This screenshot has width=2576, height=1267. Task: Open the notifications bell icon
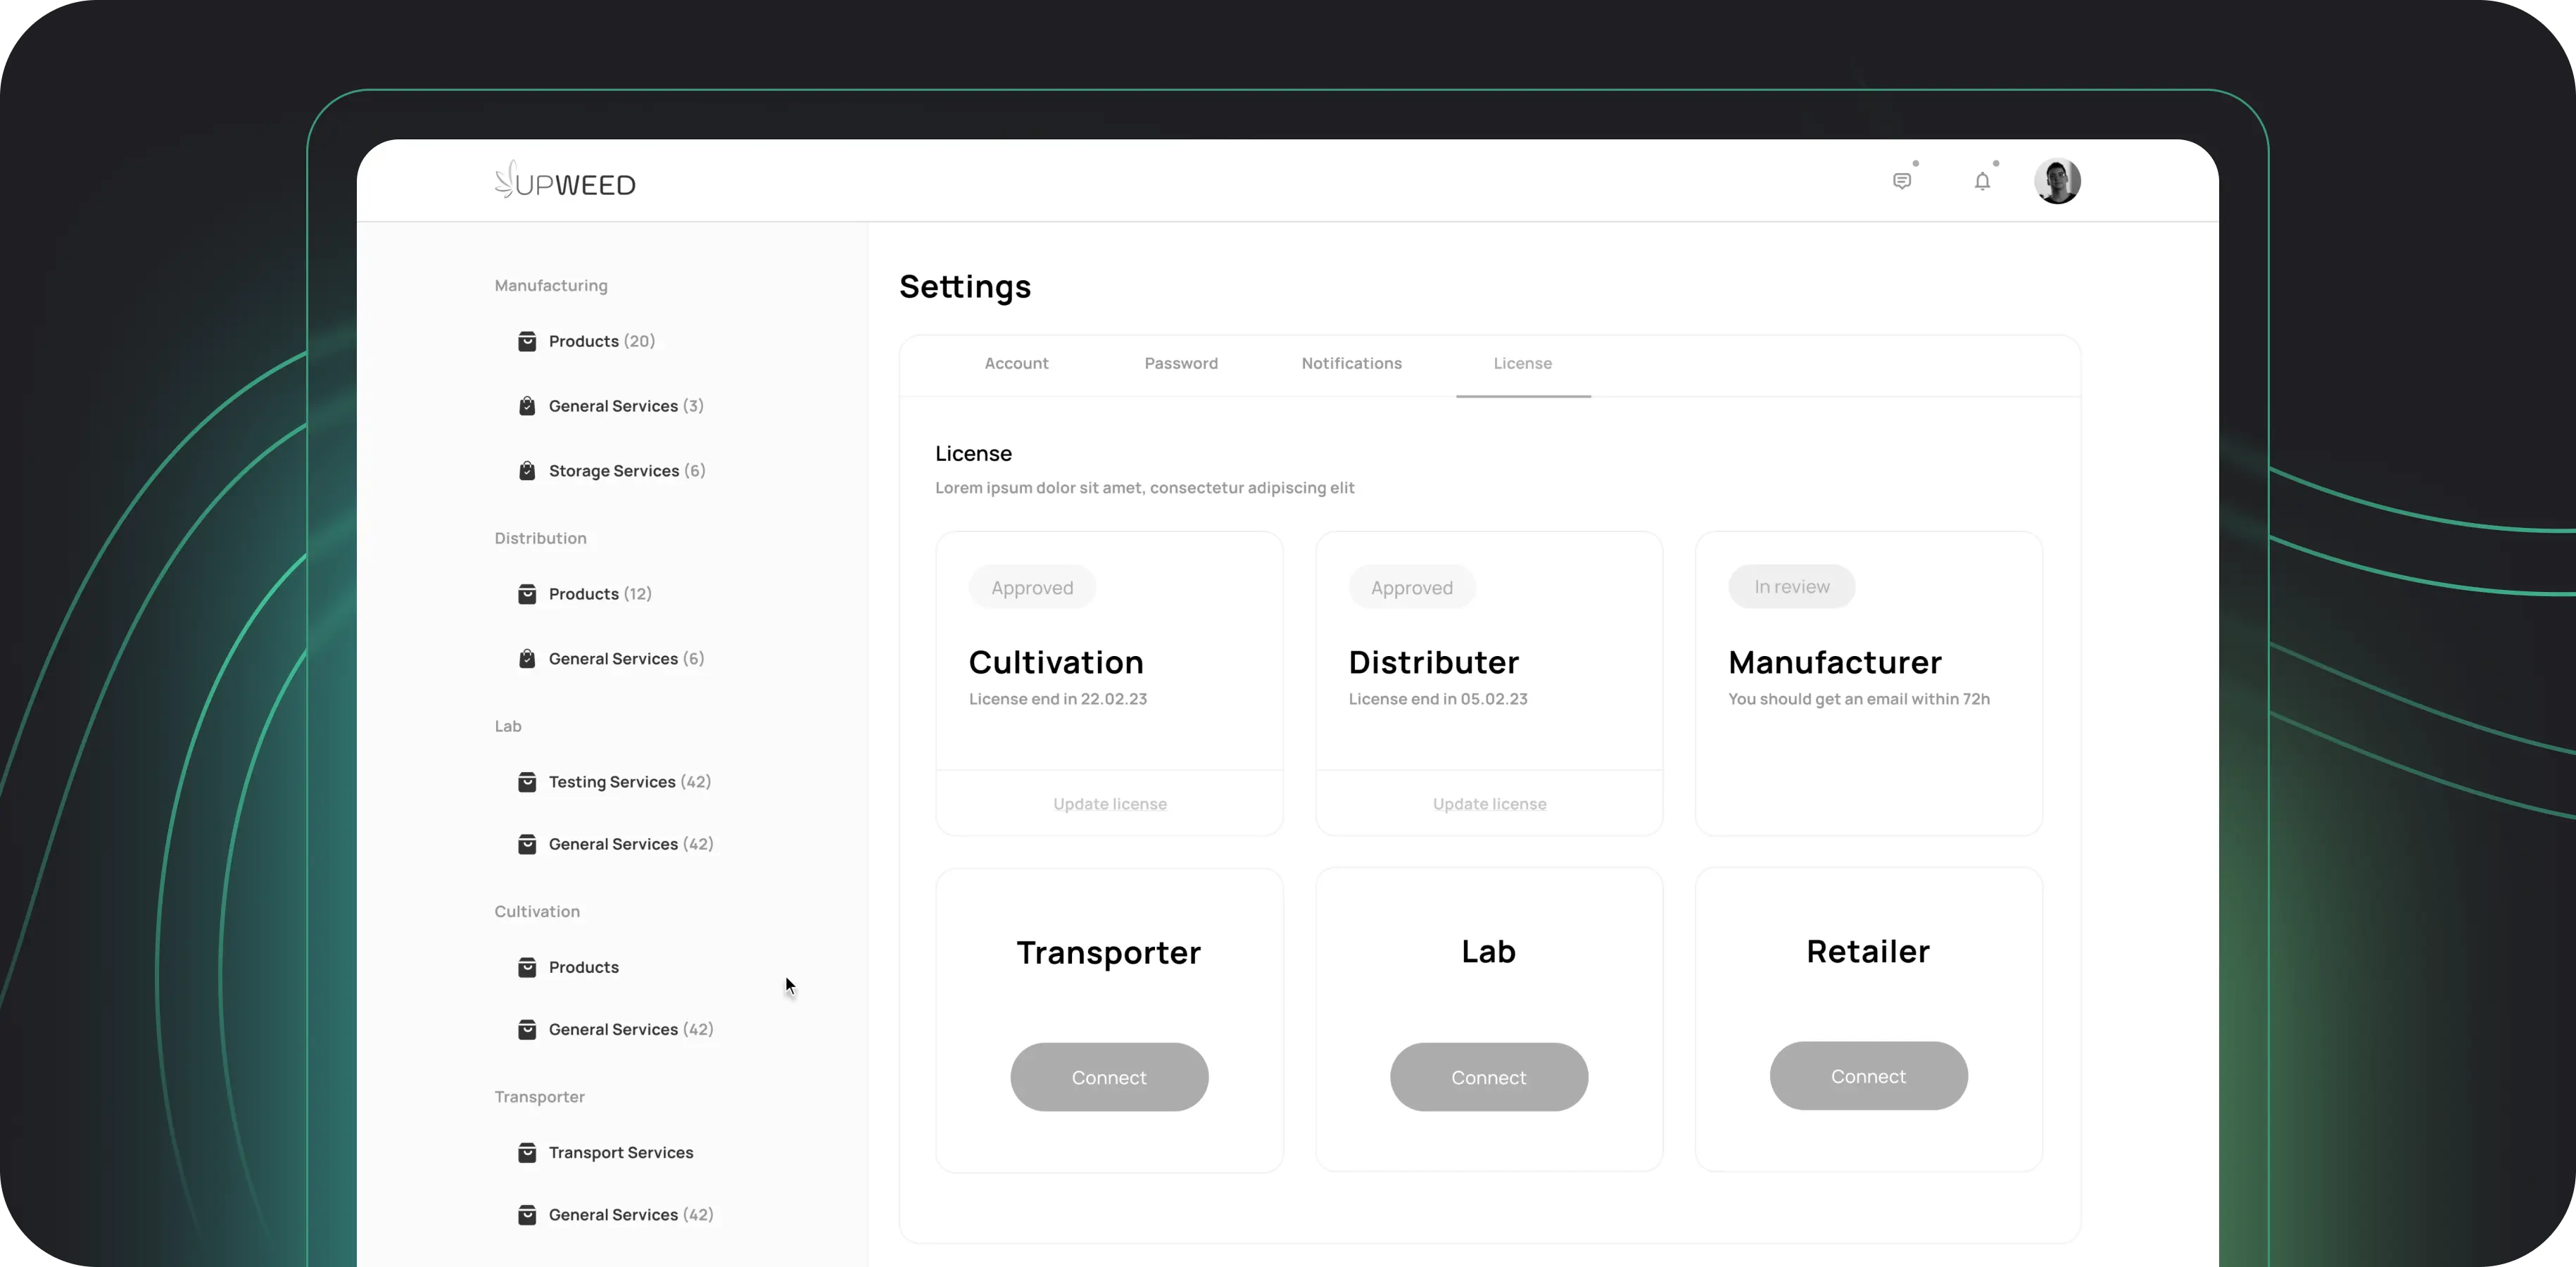tap(1982, 181)
